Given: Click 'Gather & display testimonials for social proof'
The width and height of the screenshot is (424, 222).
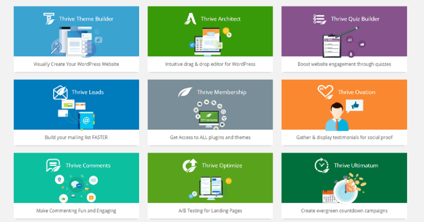Looking at the screenshot, I should click(x=344, y=137).
